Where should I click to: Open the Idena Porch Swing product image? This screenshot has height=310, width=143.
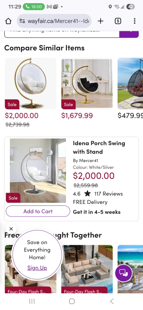click(x=38, y=170)
